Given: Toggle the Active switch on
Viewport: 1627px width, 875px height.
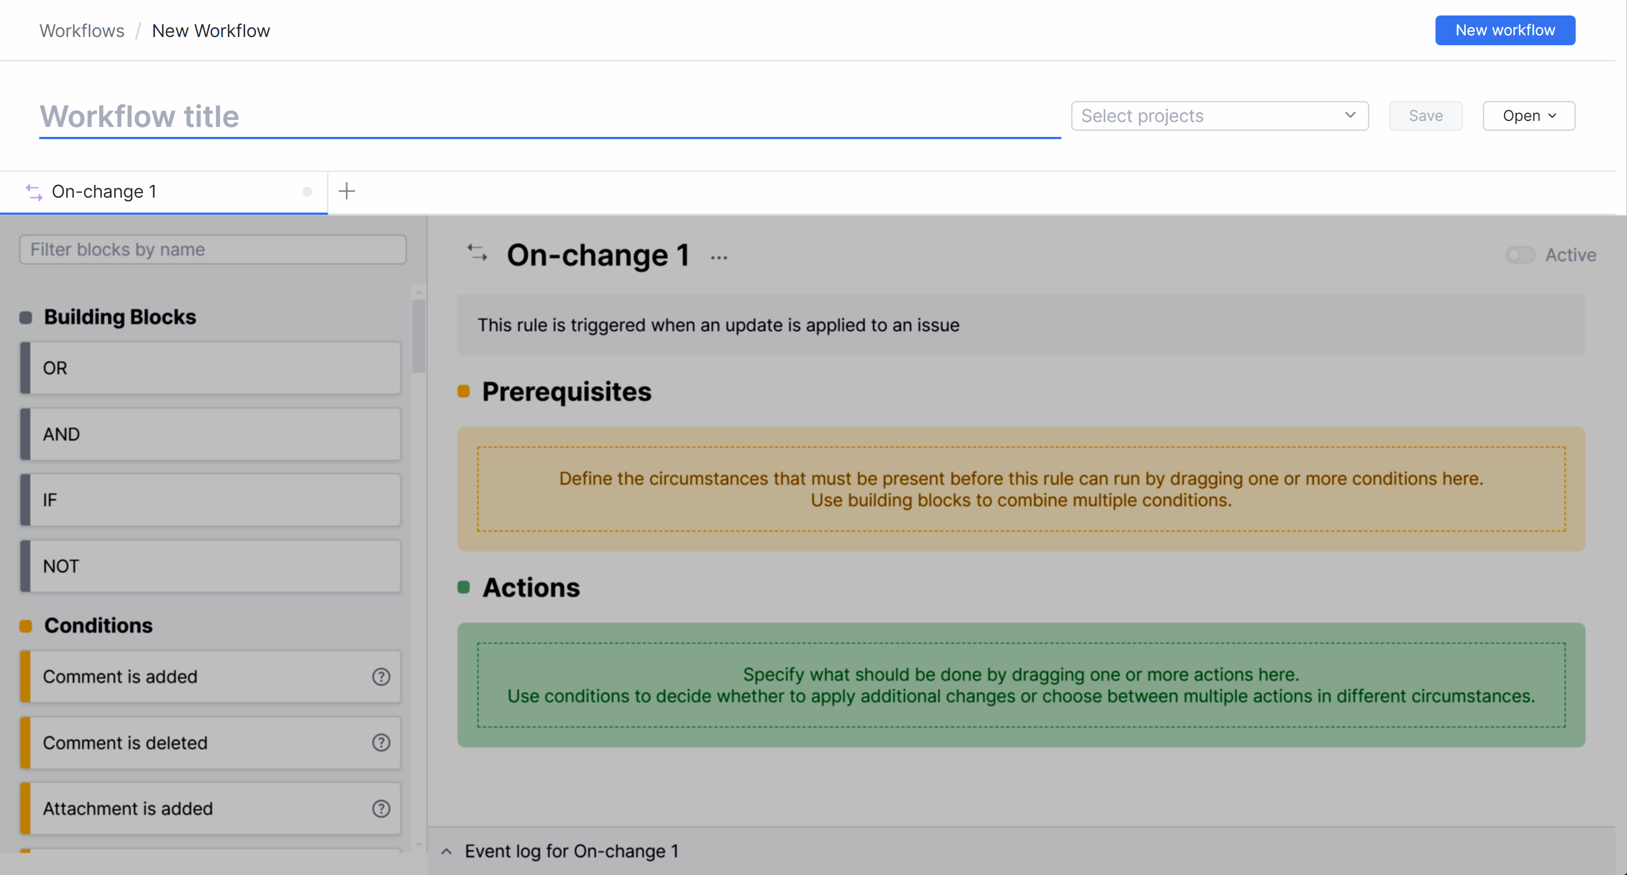Looking at the screenshot, I should pyautogui.click(x=1519, y=254).
